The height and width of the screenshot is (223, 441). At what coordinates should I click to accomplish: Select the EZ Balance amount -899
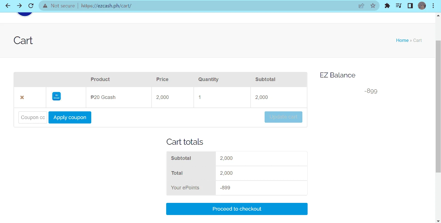coord(371,91)
